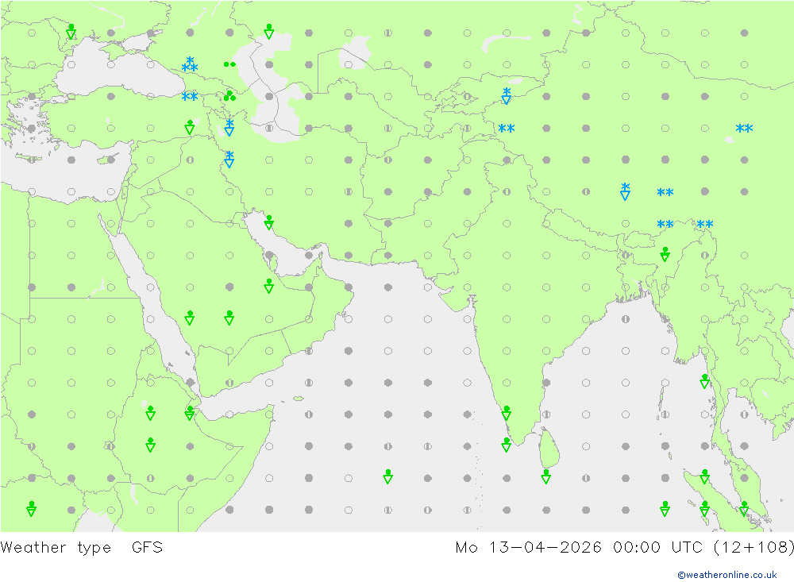The height and width of the screenshot is (582, 794).
Task: Open the weatheronline.co.uk copyright link
Action: click(727, 574)
